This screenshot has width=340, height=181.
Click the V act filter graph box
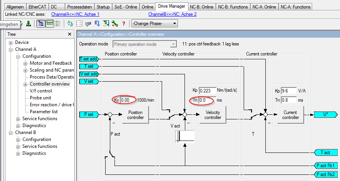pos(185,136)
